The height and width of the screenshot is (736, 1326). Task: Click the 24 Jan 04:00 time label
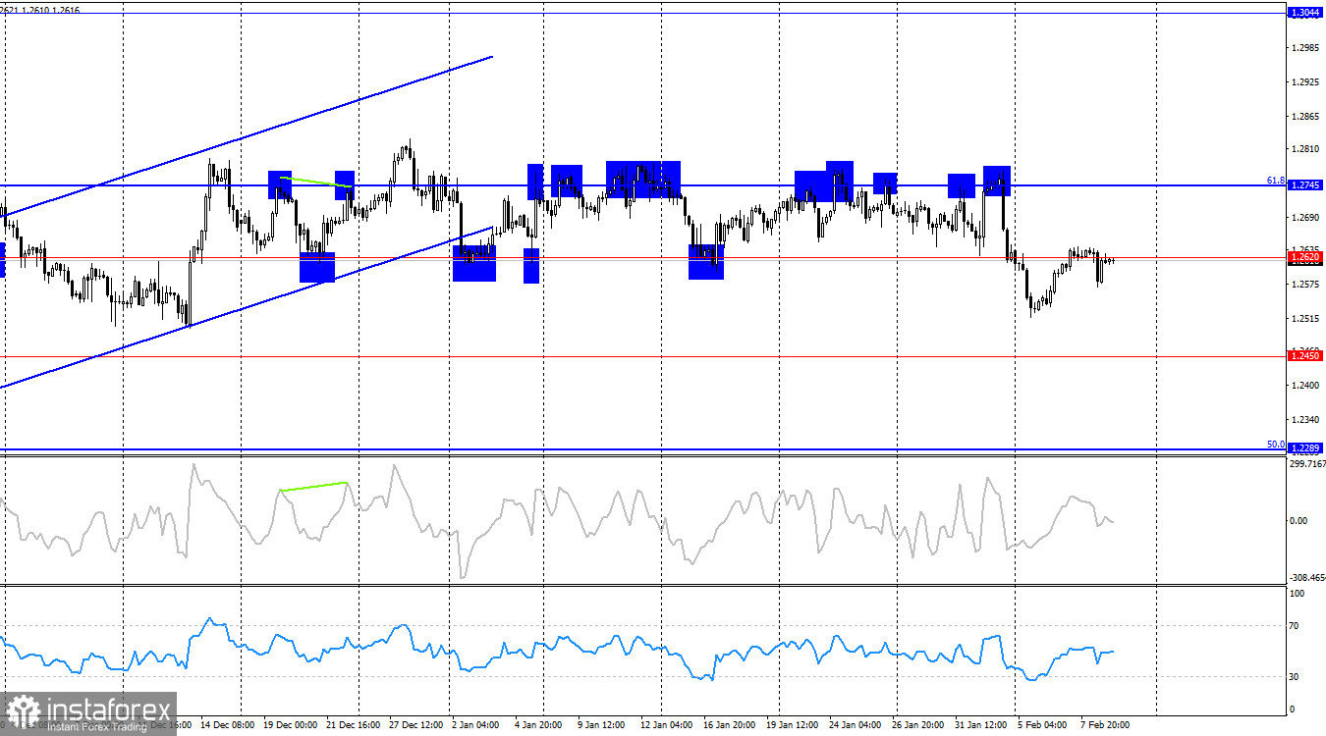point(856,724)
